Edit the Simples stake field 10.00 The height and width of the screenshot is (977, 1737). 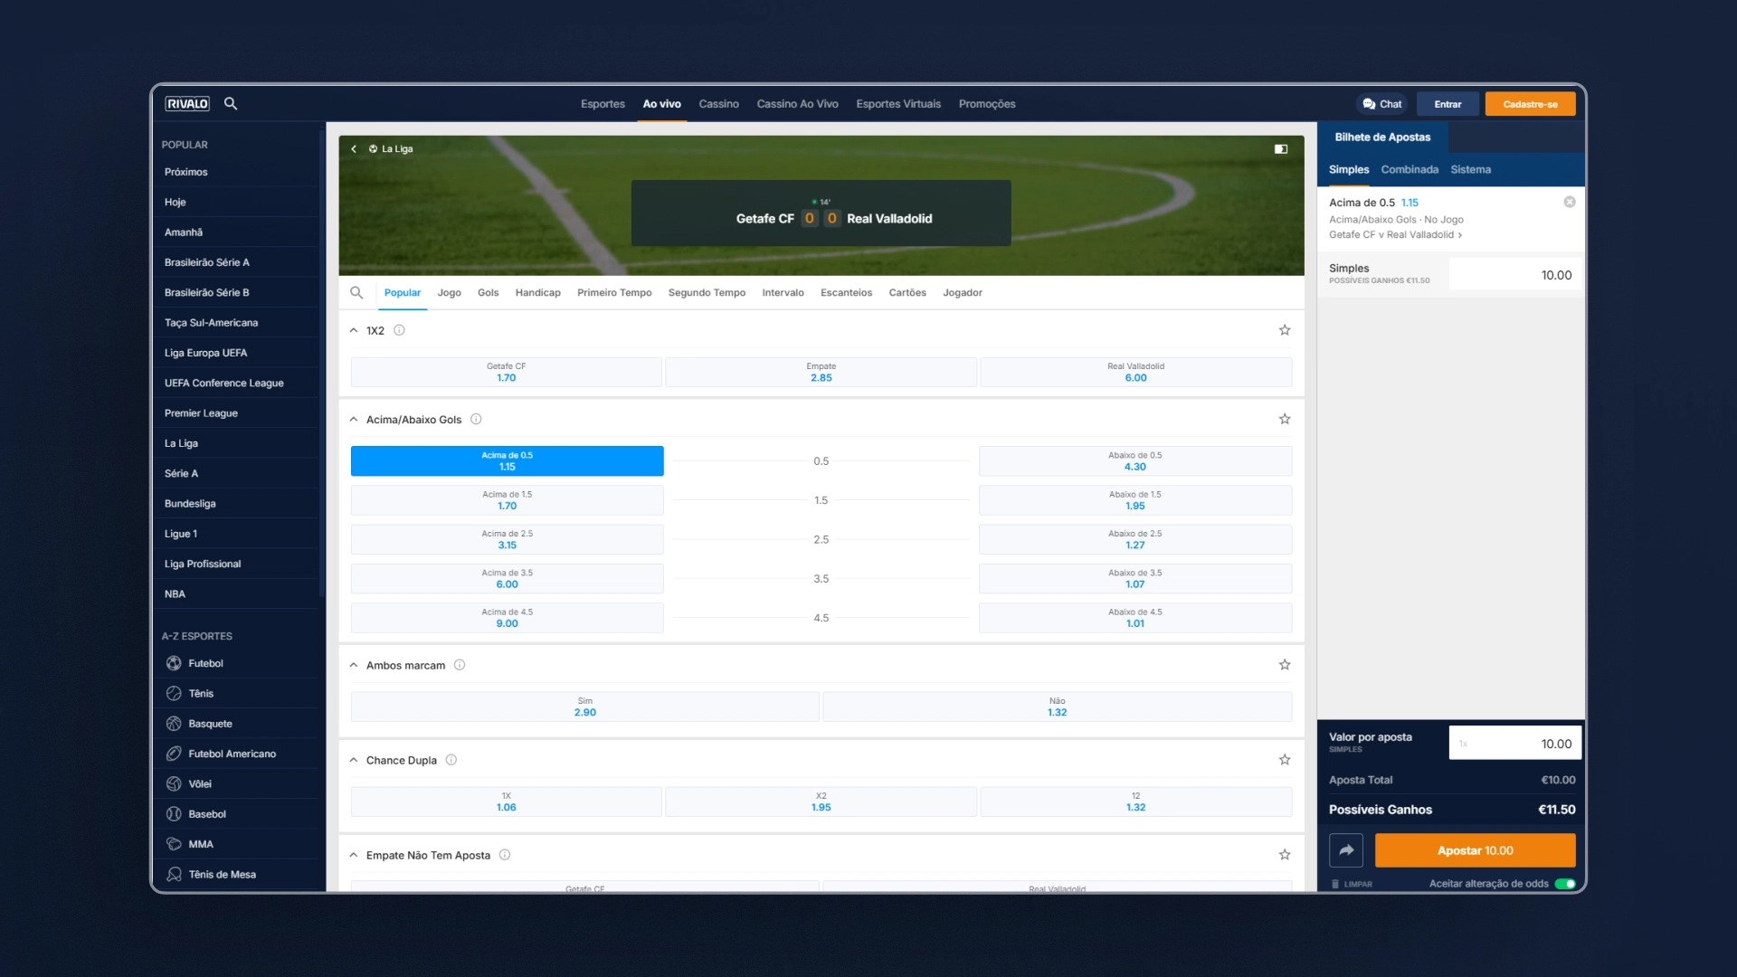1514,275
